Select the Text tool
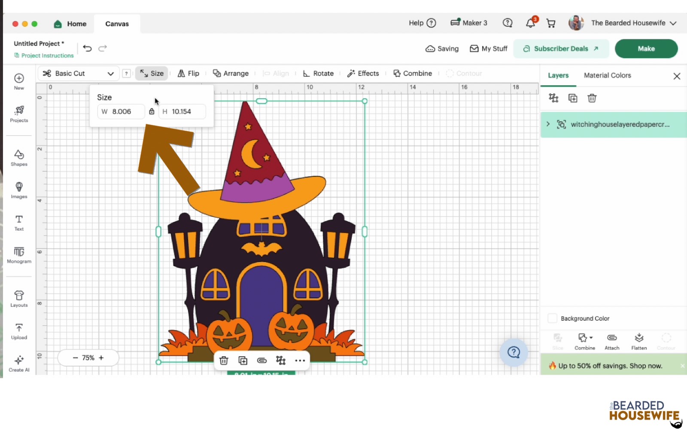The width and height of the screenshot is (687, 436). click(19, 223)
